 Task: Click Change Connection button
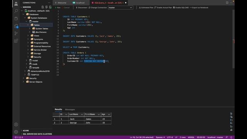point(98,8)
